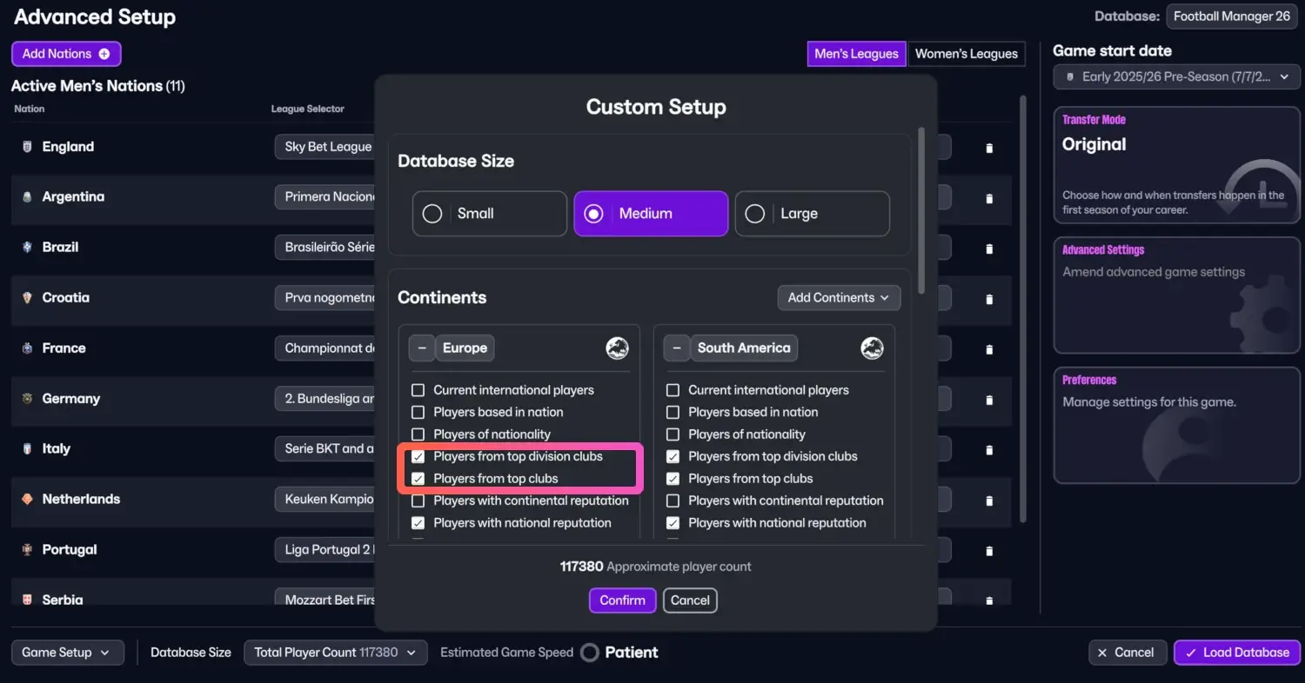Click the Europe continent label
Viewport: 1305px width, 683px height.
465,348
